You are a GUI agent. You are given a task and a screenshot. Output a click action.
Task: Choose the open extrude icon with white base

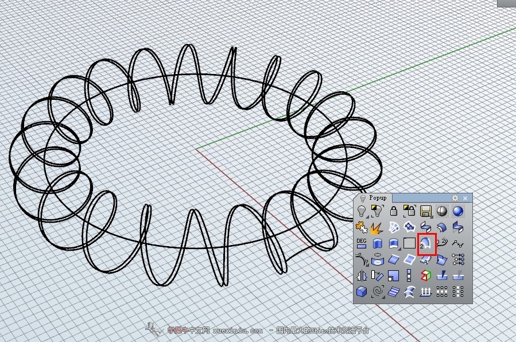394,243
